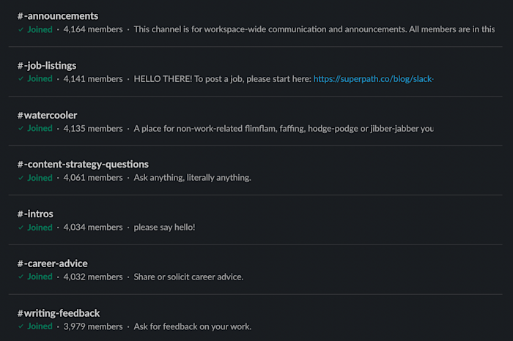Click the checkmark icon under #writing-feedback
Viewport: 513px width, 341px height.
point(21,326)
